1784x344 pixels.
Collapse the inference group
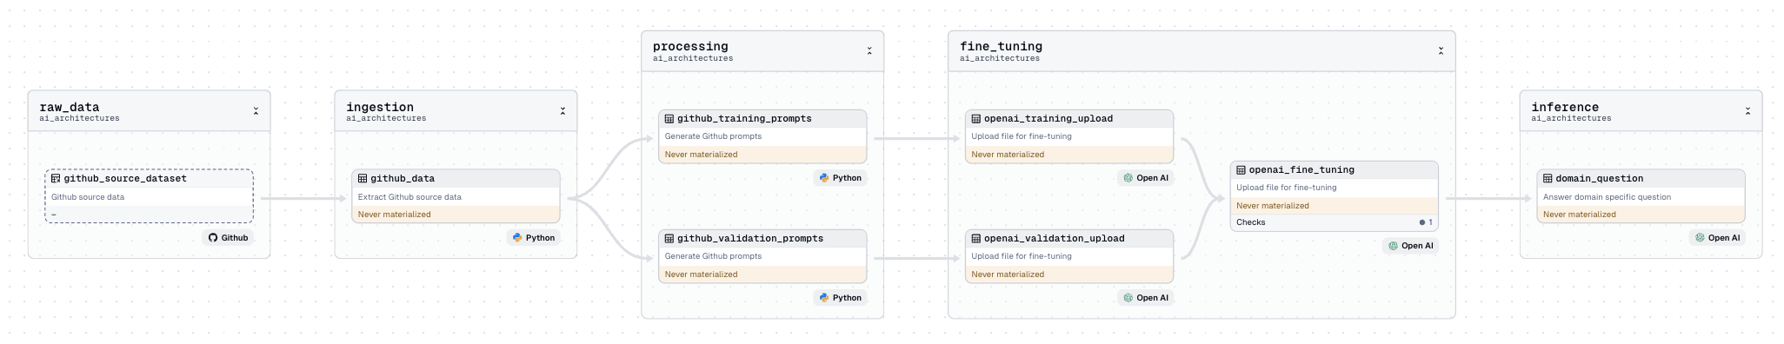[x=1747, y=111]
